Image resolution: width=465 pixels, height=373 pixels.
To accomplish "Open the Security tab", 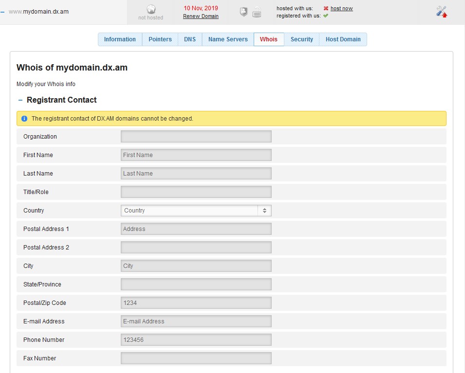I will point(302,39).
